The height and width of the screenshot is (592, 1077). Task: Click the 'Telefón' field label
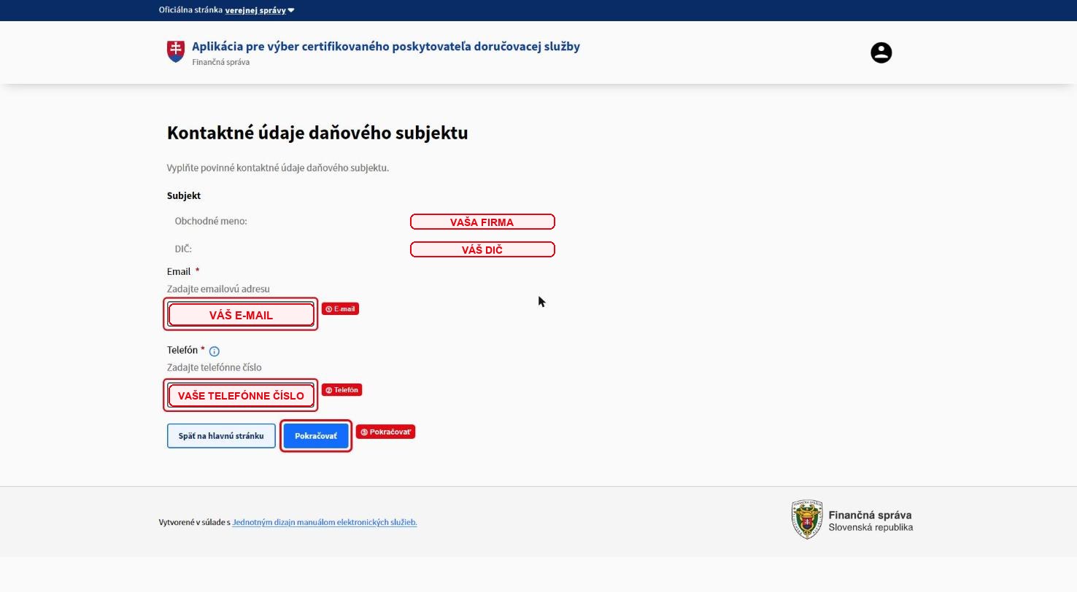[x=182, y=350]
